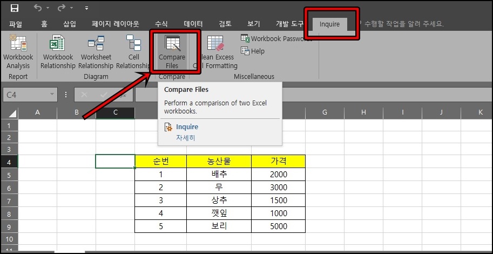493x254 pixels.
Task: Select column J header
Action: pyautogui.click(x=441, y=112)
